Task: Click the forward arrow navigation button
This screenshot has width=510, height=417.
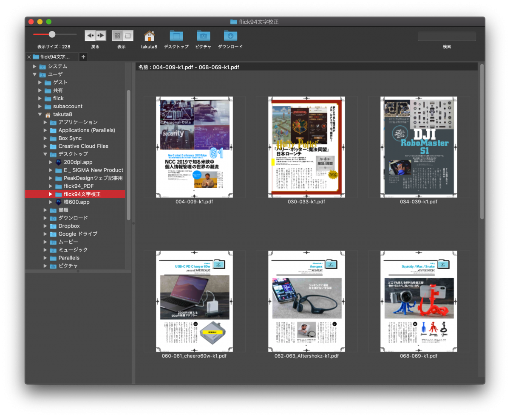Action: pos(101,36)
